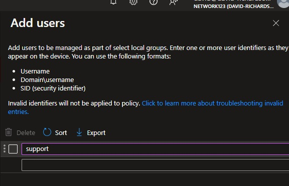This screenshot has height=186, width=289.
Task: Click the Export label in the toolbar
Action: click(96, 133)
